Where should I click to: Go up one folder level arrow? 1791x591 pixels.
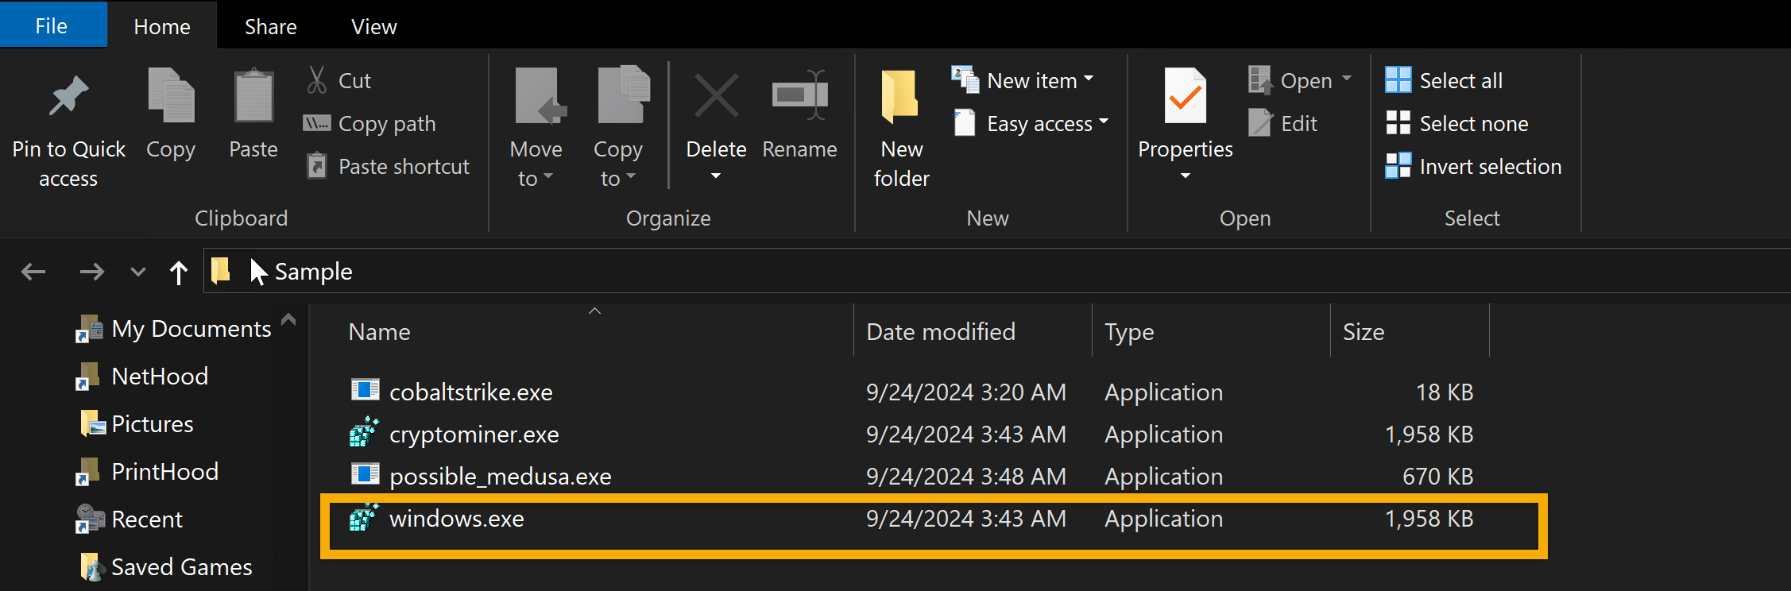click(x=179, y=272)
